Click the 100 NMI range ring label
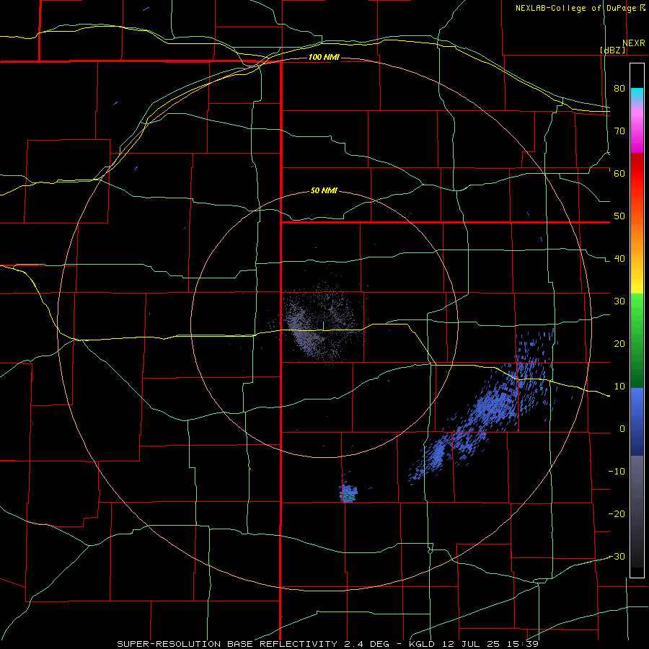Viewport: 649px width, 649px height. click(x=324, y=57)
